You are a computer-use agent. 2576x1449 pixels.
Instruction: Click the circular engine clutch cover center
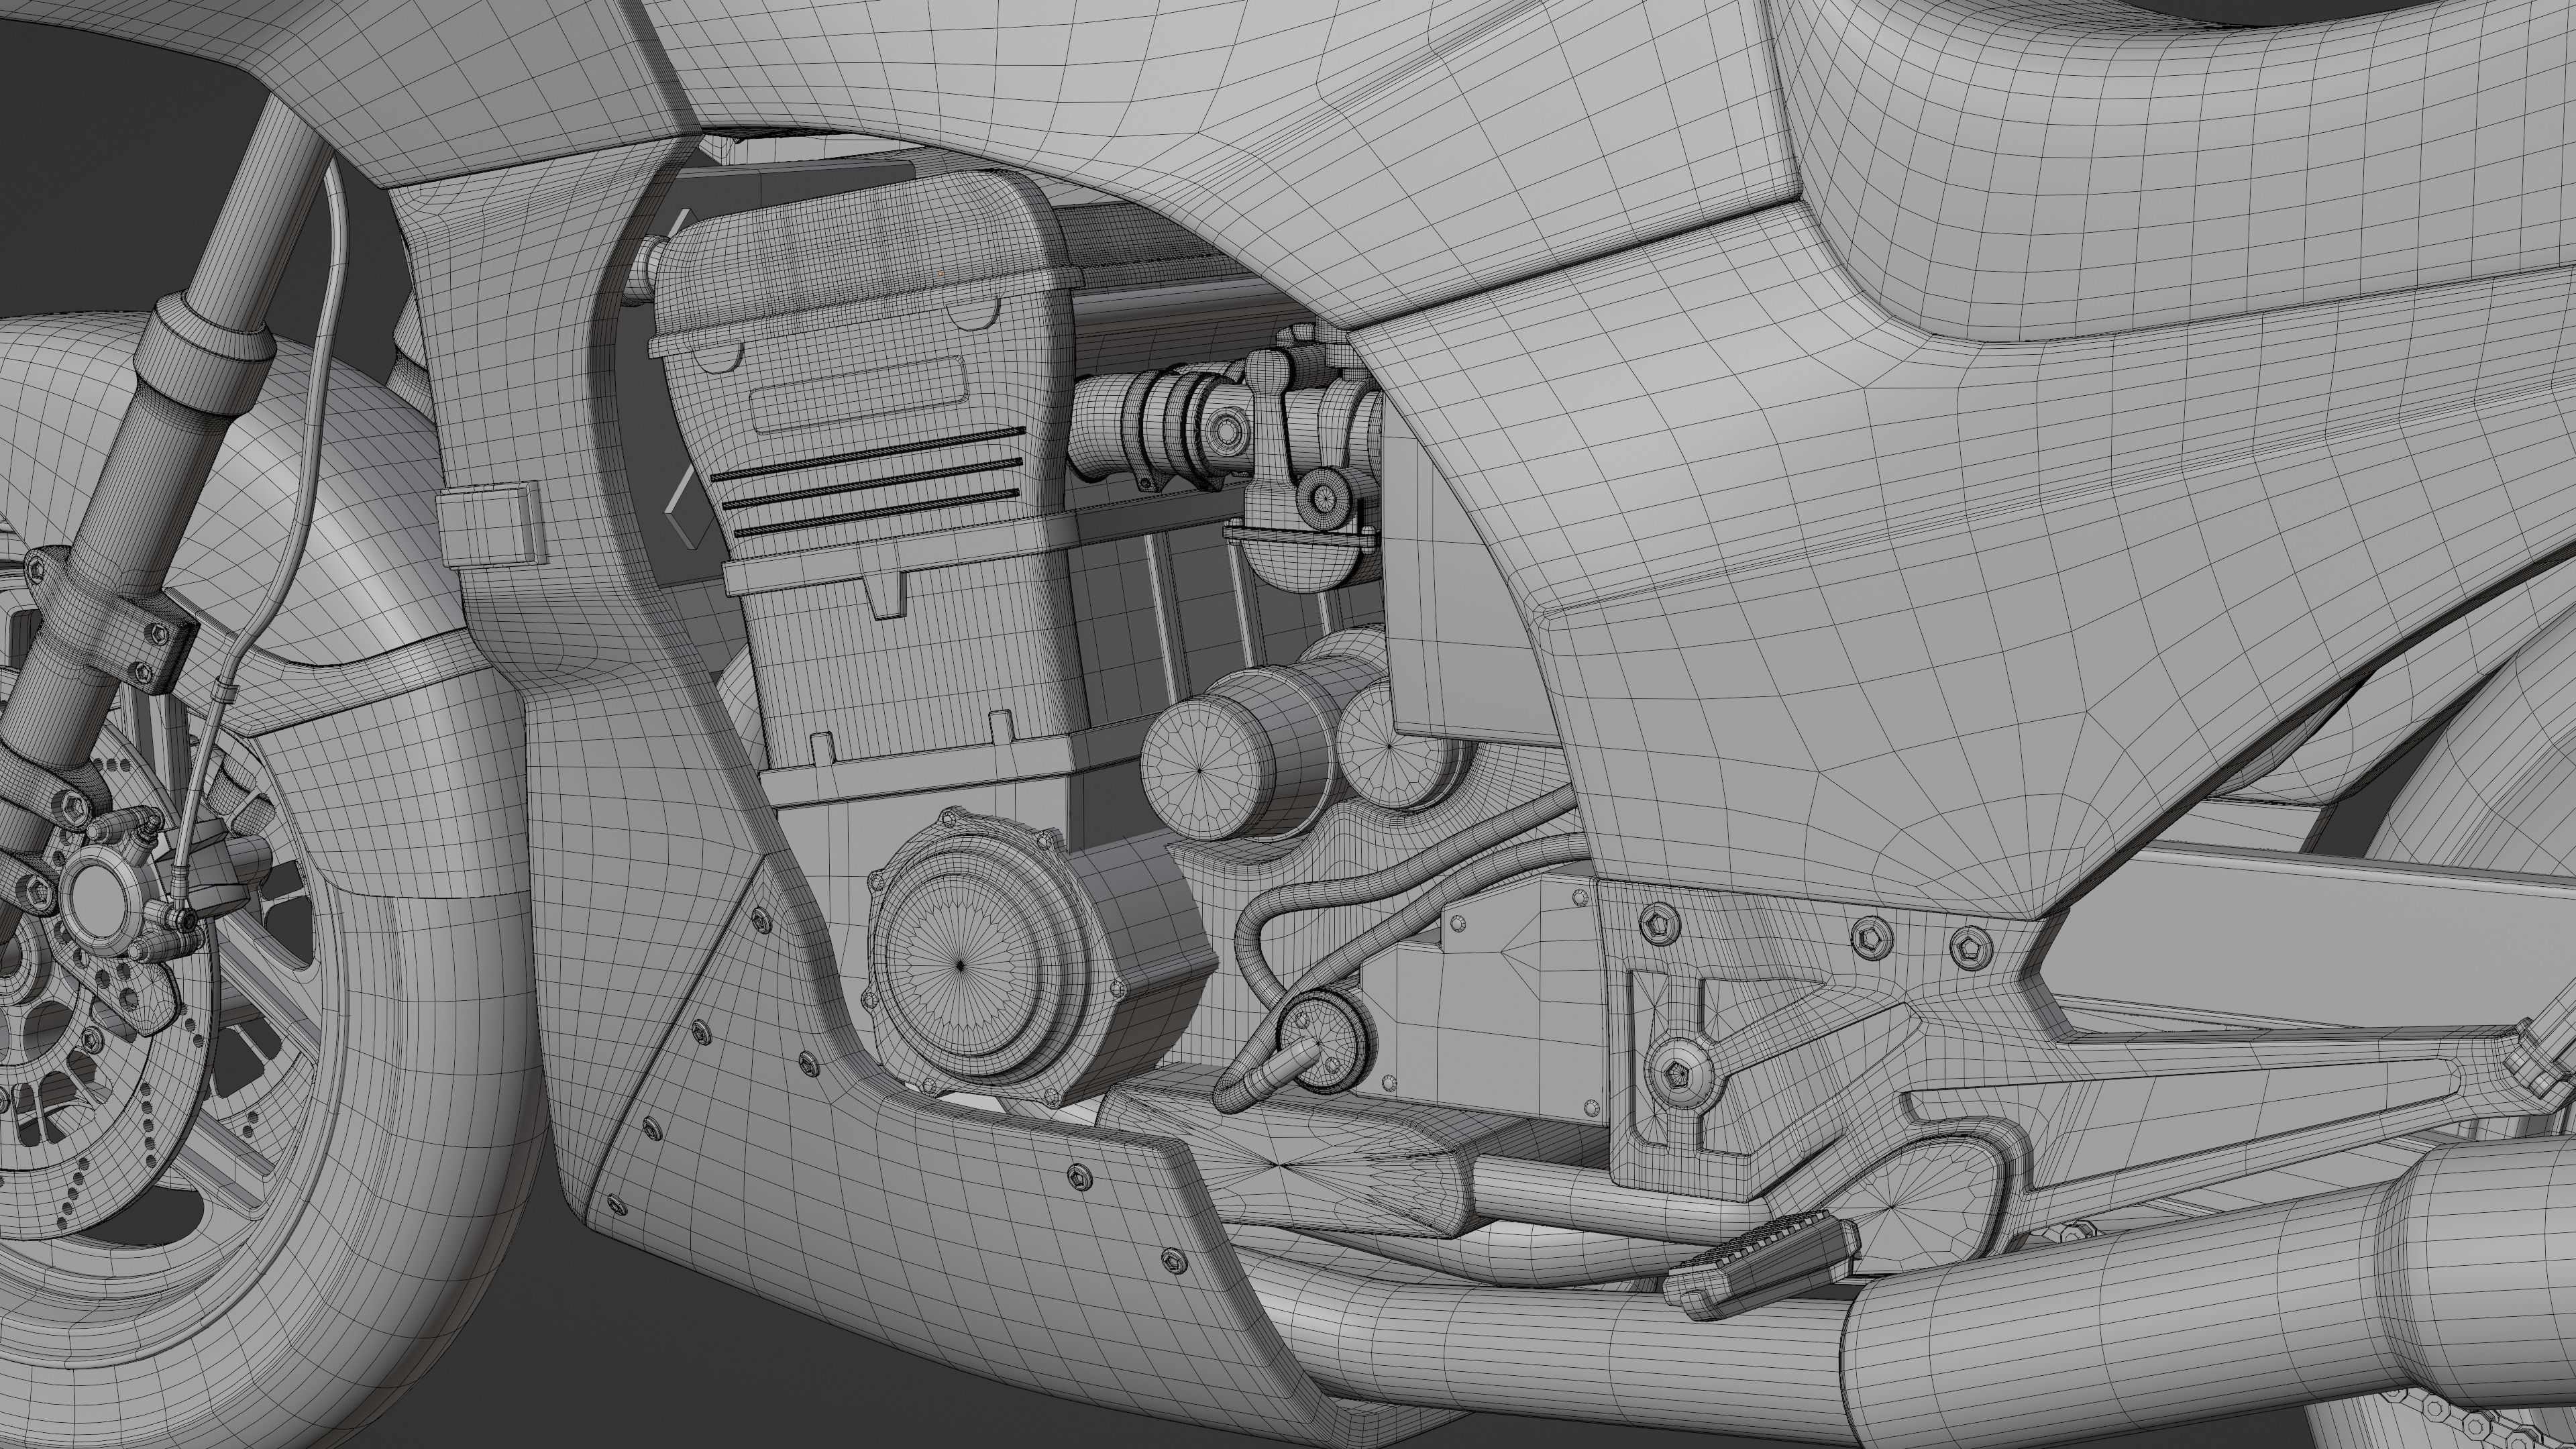(960, 965)
